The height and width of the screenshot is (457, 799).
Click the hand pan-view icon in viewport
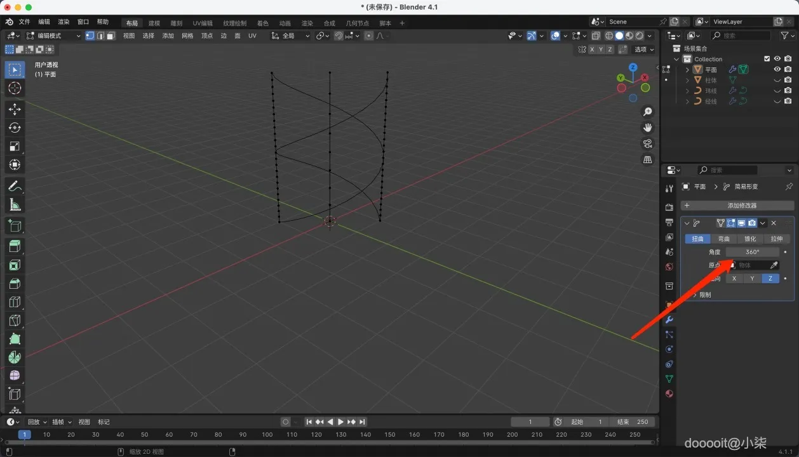click(x=648, y=128)
